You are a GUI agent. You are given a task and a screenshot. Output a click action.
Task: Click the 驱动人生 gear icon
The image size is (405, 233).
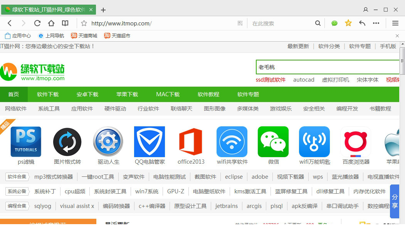coord(108,141)
